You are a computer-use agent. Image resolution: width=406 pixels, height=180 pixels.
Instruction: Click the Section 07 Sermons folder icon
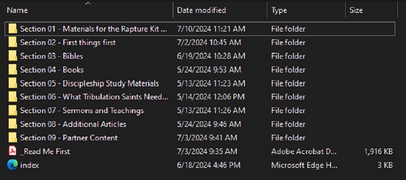[13, 111]
